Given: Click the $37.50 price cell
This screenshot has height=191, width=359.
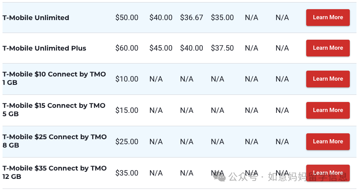Looking at the screenshot, I should (x=222, y=48).
